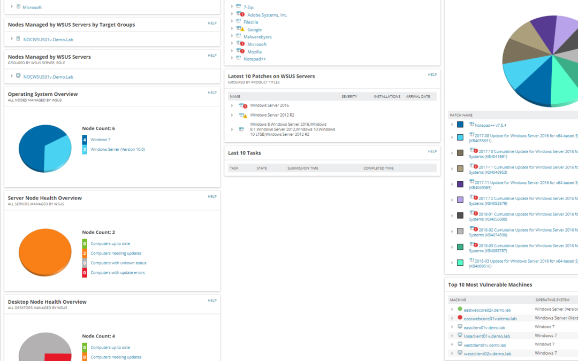Viewport: 578px width, 361px height.
Task: Expand the eastwebcore02v.demo.lab machine row
Action: 452,310
